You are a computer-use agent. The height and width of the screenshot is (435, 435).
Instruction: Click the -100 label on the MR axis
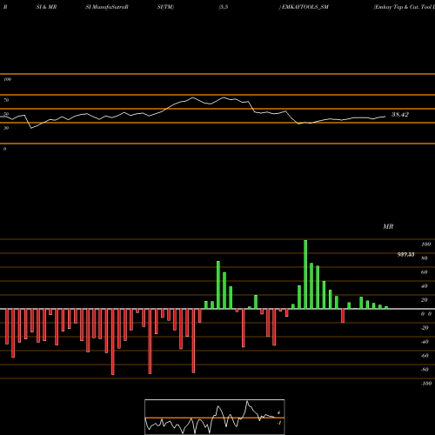point(426,384)
